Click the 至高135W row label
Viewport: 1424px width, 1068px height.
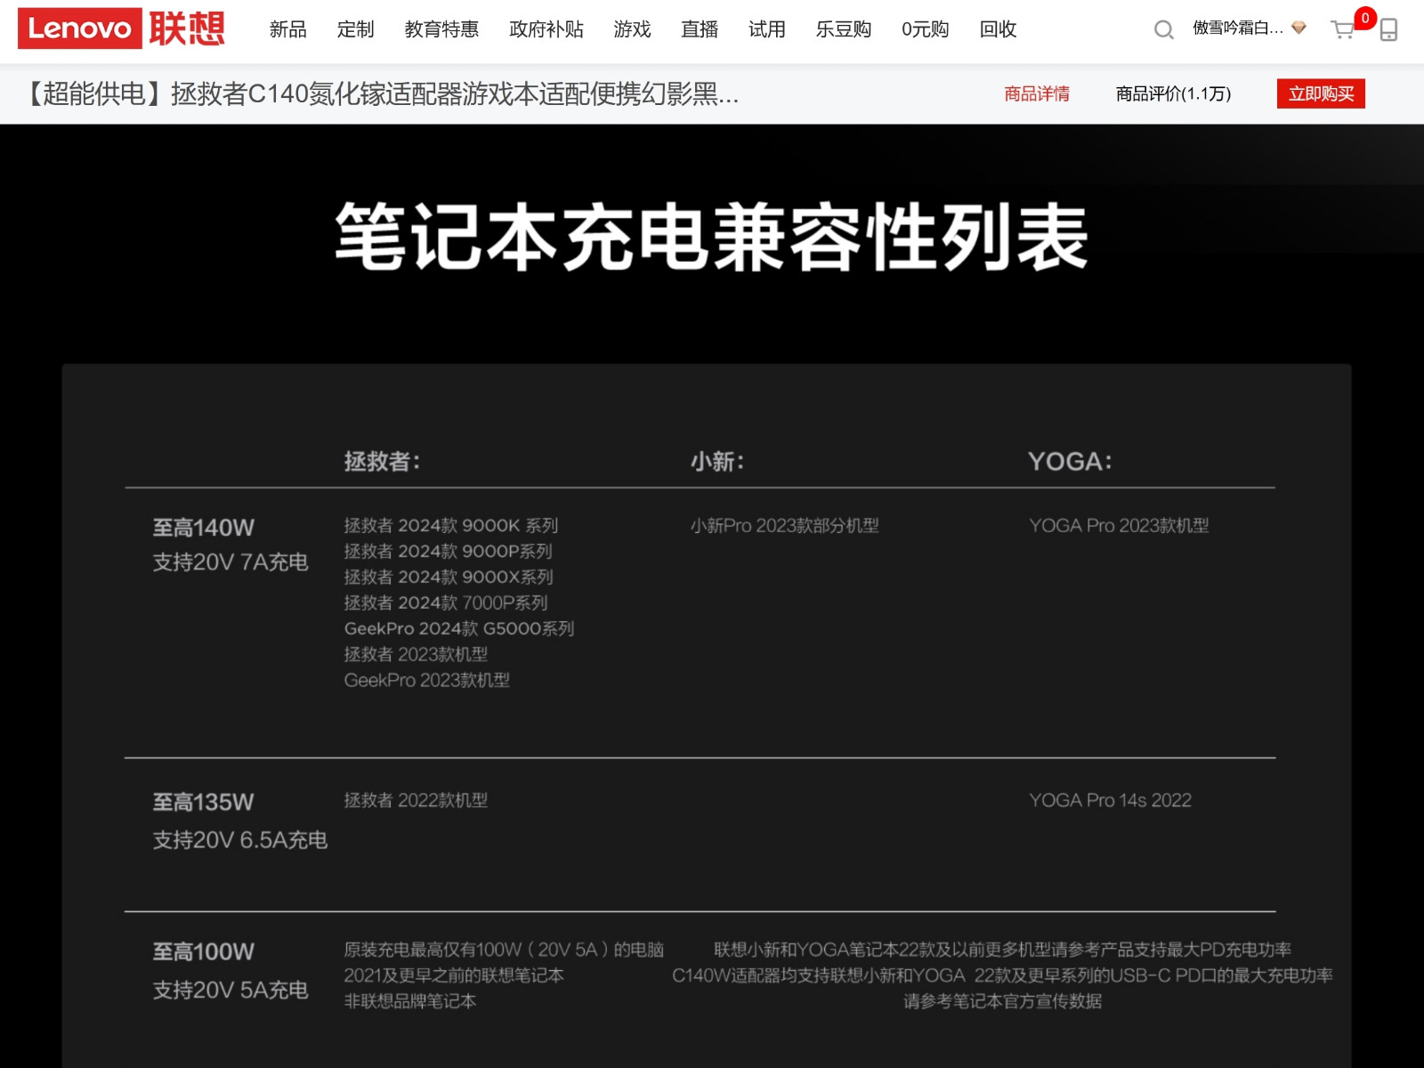point(203,802)
